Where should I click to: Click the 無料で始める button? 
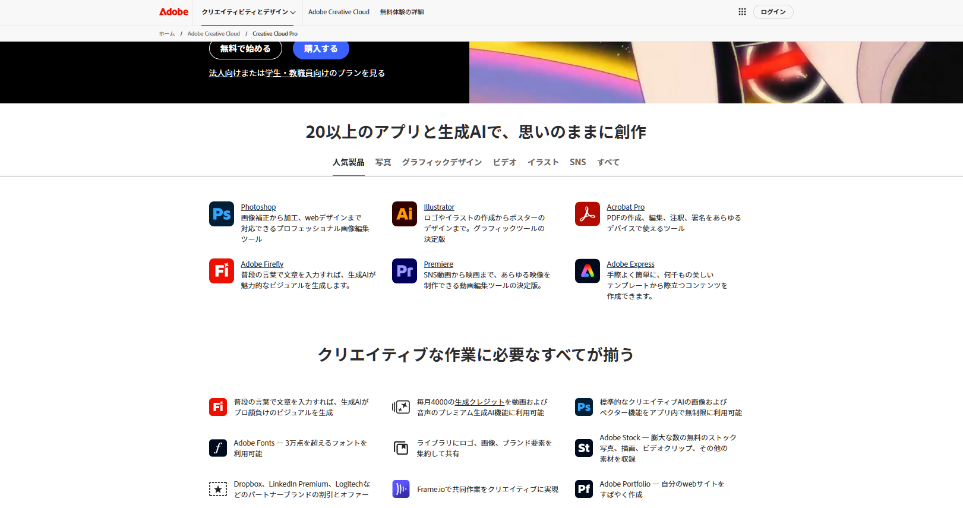tap(245, 49)
